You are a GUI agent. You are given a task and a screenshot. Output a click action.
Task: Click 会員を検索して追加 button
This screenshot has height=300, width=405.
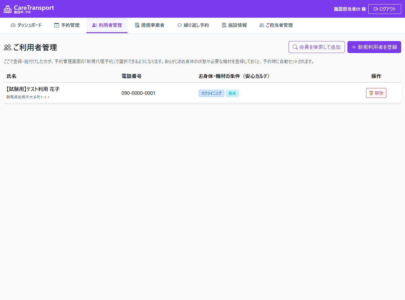317,47
